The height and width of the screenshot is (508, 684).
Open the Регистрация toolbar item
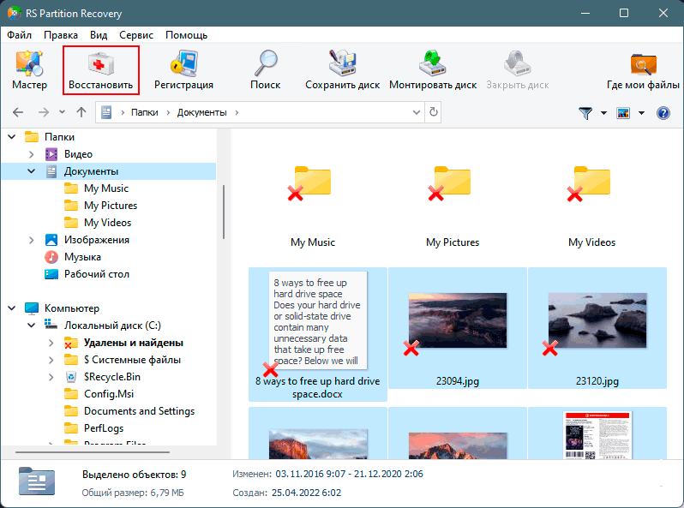point(183,69)
